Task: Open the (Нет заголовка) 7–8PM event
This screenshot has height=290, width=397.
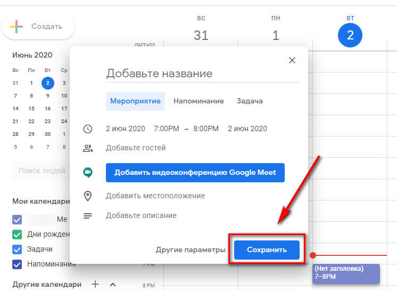Action: coord(346,273)
